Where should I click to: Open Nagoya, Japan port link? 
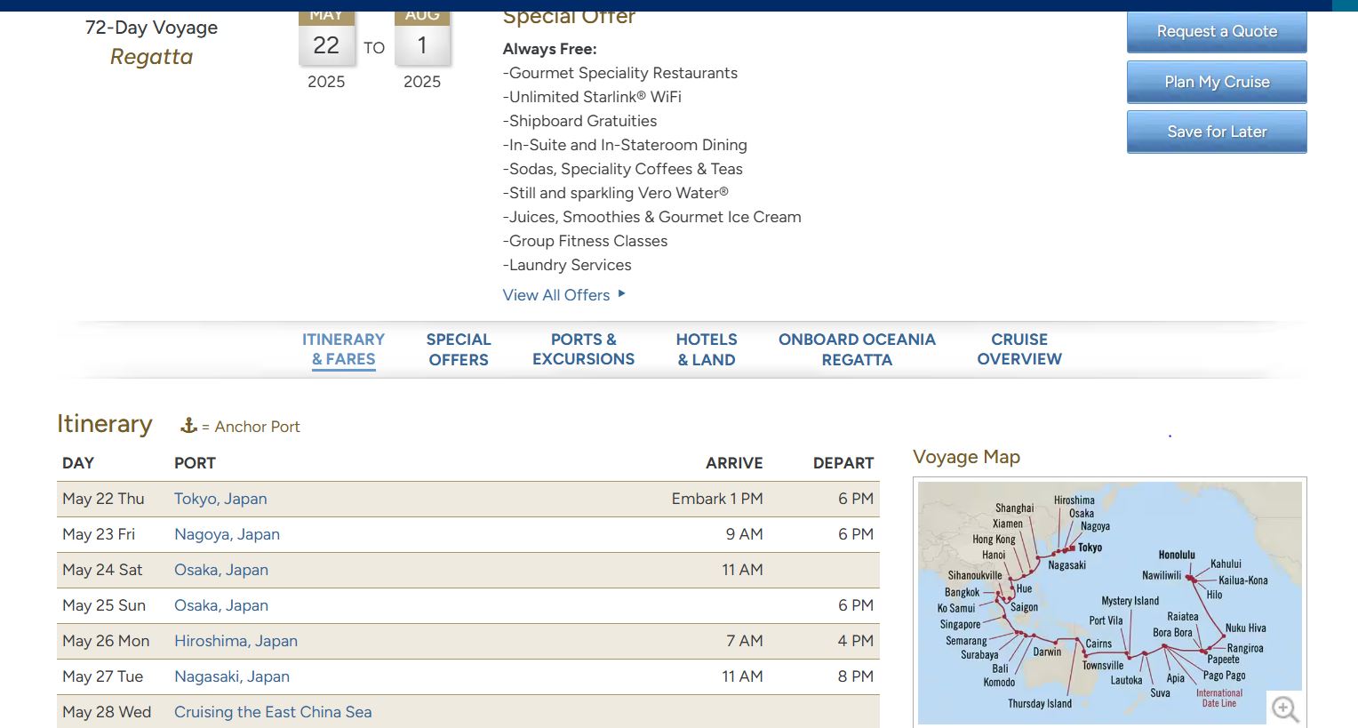[227, 534]
